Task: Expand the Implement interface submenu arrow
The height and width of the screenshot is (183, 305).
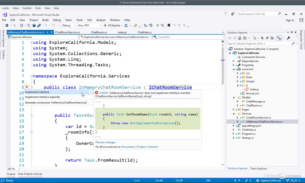Action: tap(91, 92)
